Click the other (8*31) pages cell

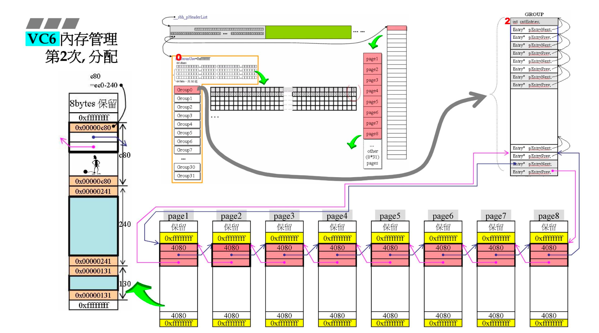coord(372,154)
